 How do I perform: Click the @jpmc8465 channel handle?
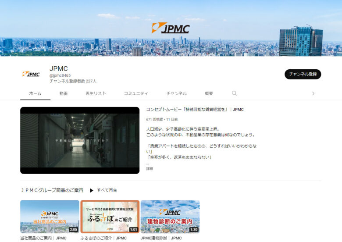click(x=60, y=75)
